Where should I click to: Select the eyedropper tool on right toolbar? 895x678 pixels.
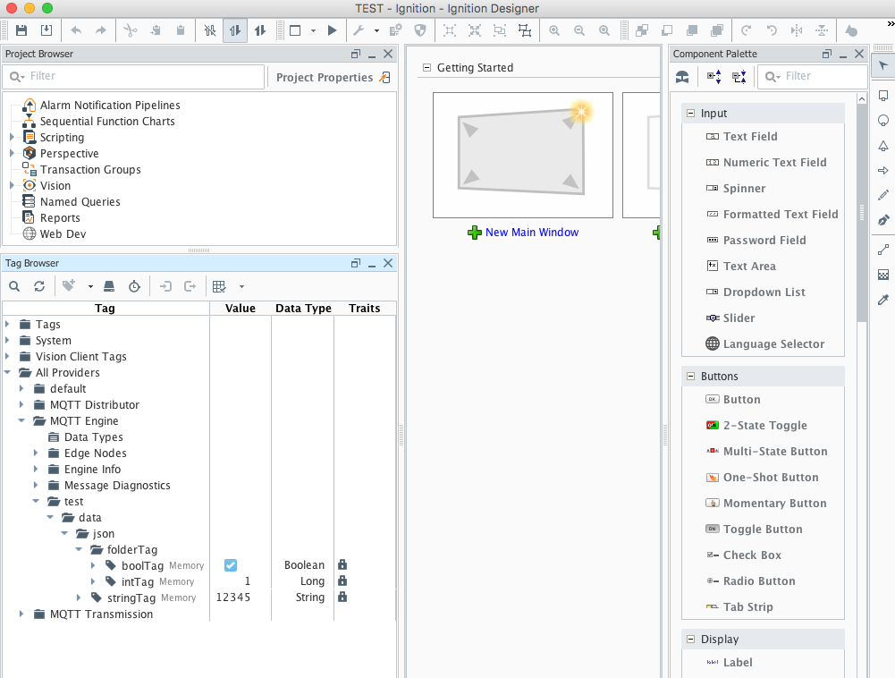click(883, 300)
